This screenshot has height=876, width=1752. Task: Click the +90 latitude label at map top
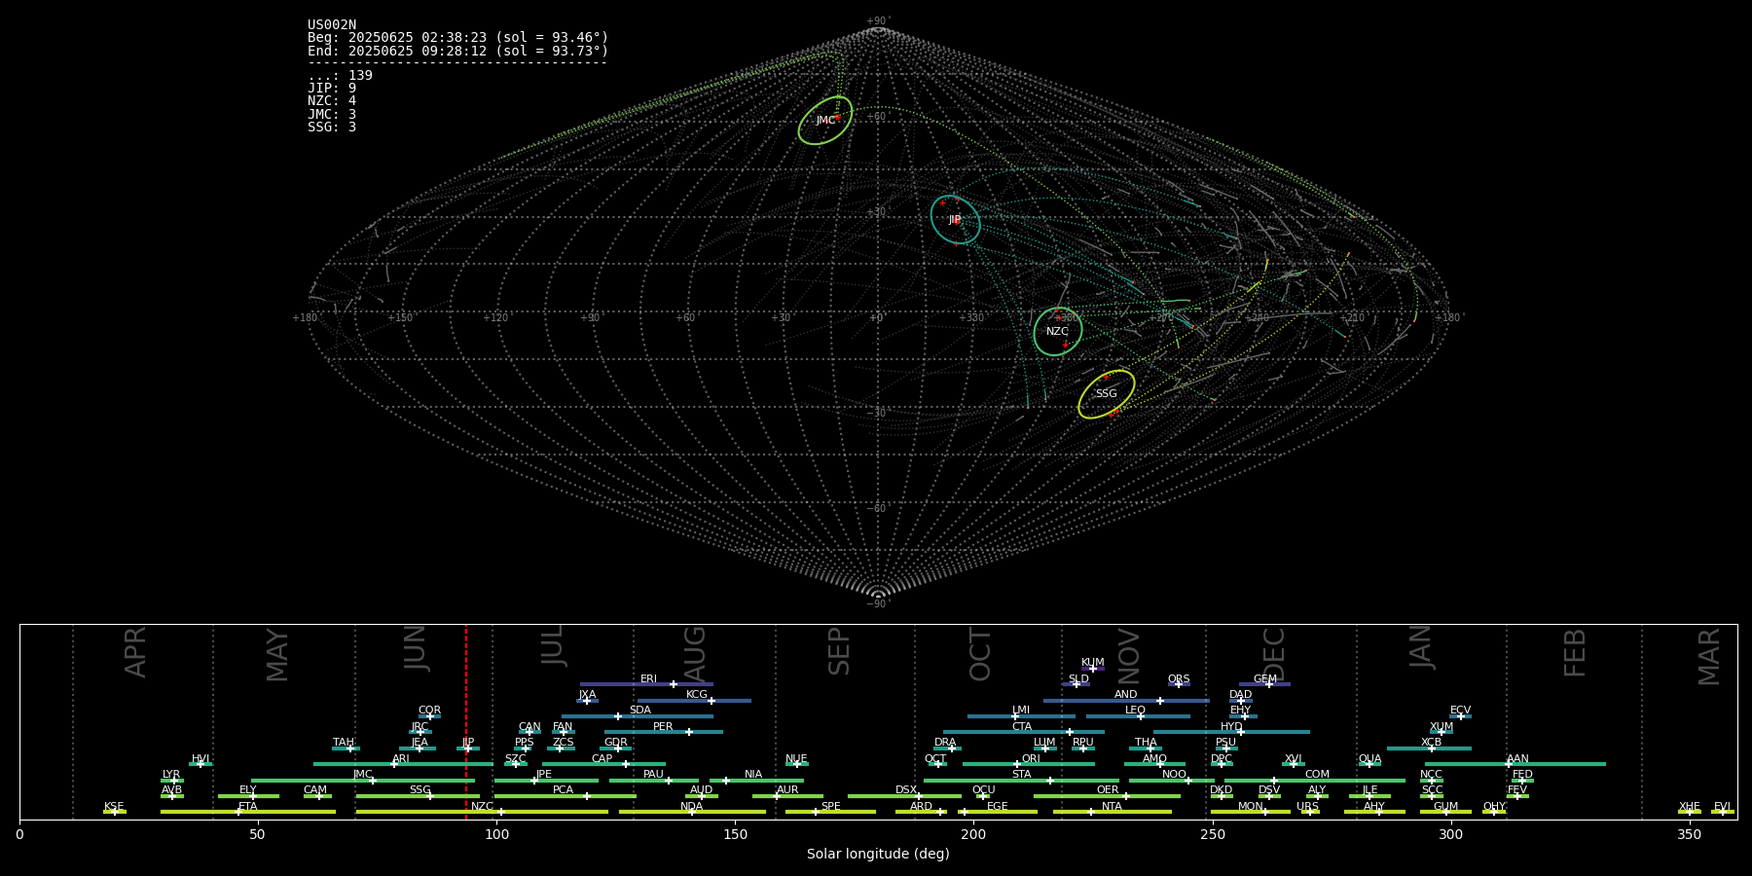click(878, 21)
